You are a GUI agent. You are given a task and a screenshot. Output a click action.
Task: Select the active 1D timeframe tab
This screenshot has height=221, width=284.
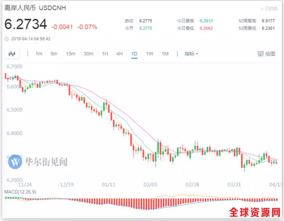[134, 54]
